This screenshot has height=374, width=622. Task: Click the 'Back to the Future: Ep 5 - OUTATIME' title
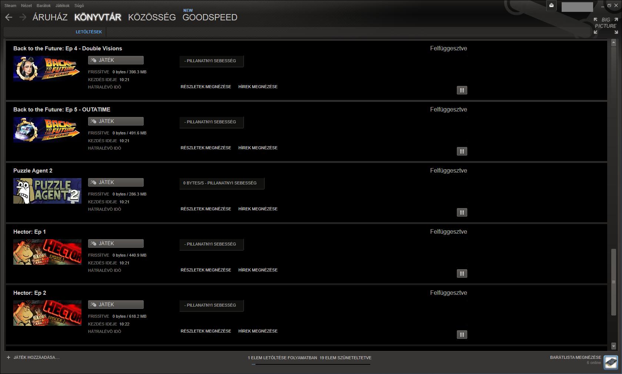click(62, 110)
